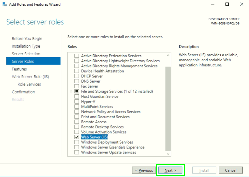The height and width of the screenshot is (177, 249).
Task: Tick the DHCP Server checkbox
Action: 77,76
